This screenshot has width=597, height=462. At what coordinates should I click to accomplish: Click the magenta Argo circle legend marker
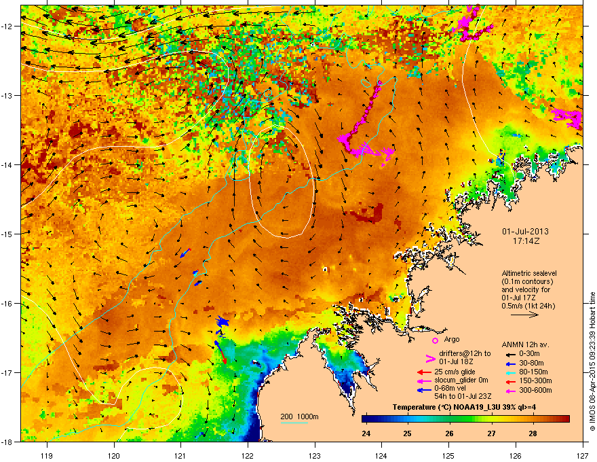pos(435,340)
